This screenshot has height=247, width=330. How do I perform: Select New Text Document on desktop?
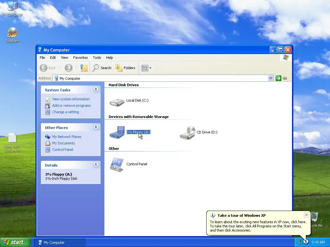pyautogui.click(x=12, y=142)
